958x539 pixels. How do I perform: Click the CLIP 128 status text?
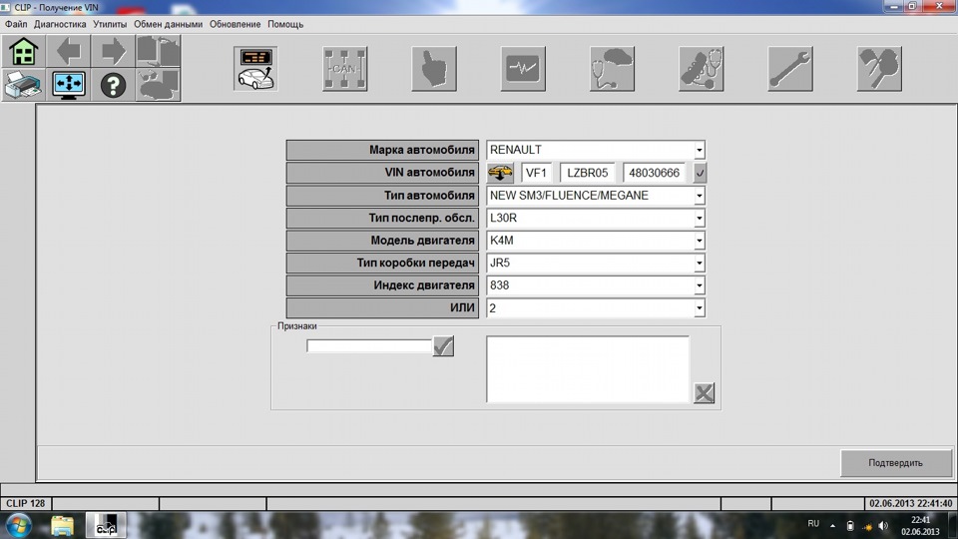[26, 503]
